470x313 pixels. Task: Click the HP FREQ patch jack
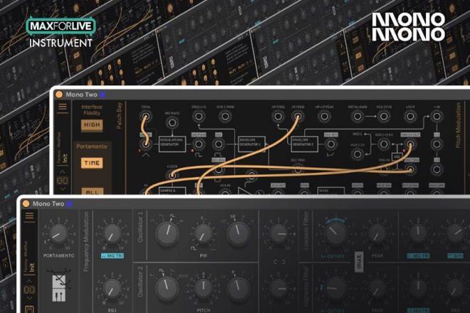click(278, 117)
